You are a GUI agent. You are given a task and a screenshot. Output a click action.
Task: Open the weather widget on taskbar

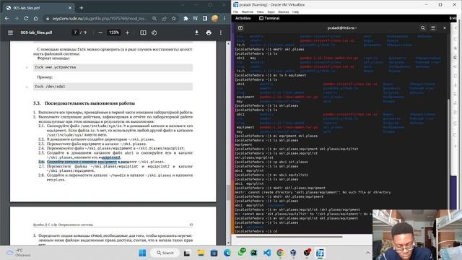point(18,253)
